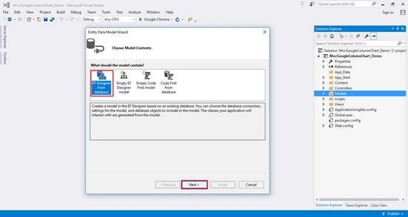Expand the App_Start folder
This screenshot has width=408, height=217.
pyautogui.click(x=323, y=78)
